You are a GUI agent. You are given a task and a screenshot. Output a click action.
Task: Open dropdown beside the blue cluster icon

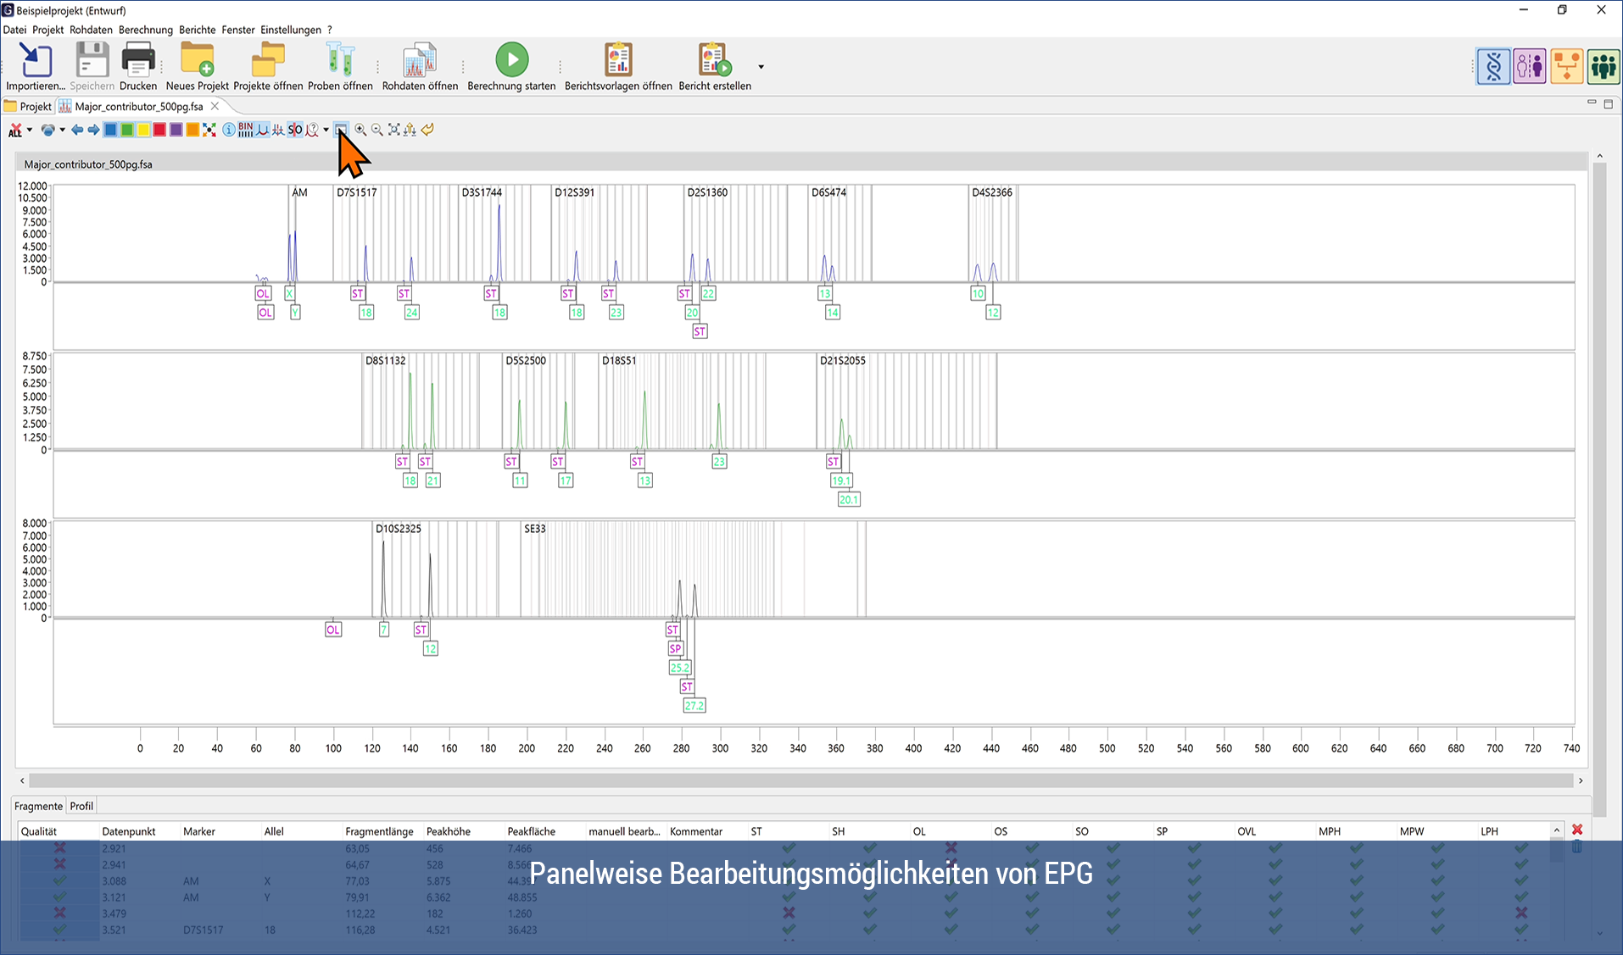pos(62,130)
